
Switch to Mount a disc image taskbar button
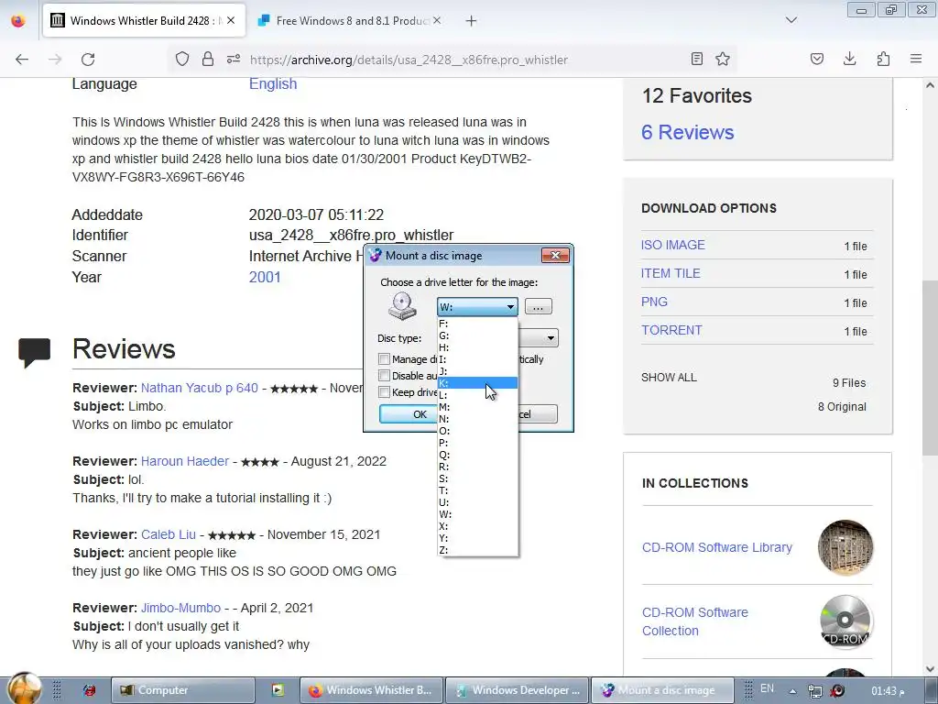point(663,690)
